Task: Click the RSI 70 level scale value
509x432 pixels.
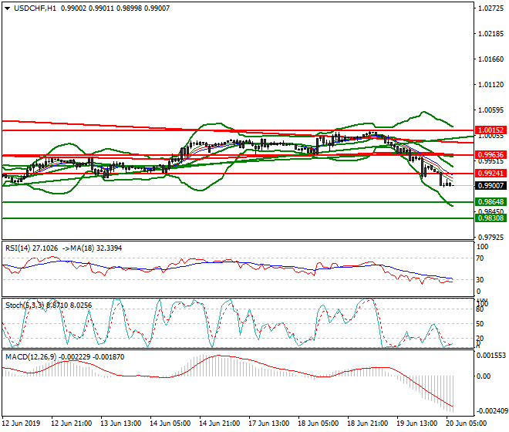Action: [x=480, y=258]
